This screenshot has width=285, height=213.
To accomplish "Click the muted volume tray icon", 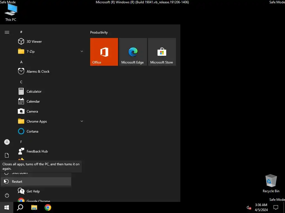I will (x=249, y=207).
